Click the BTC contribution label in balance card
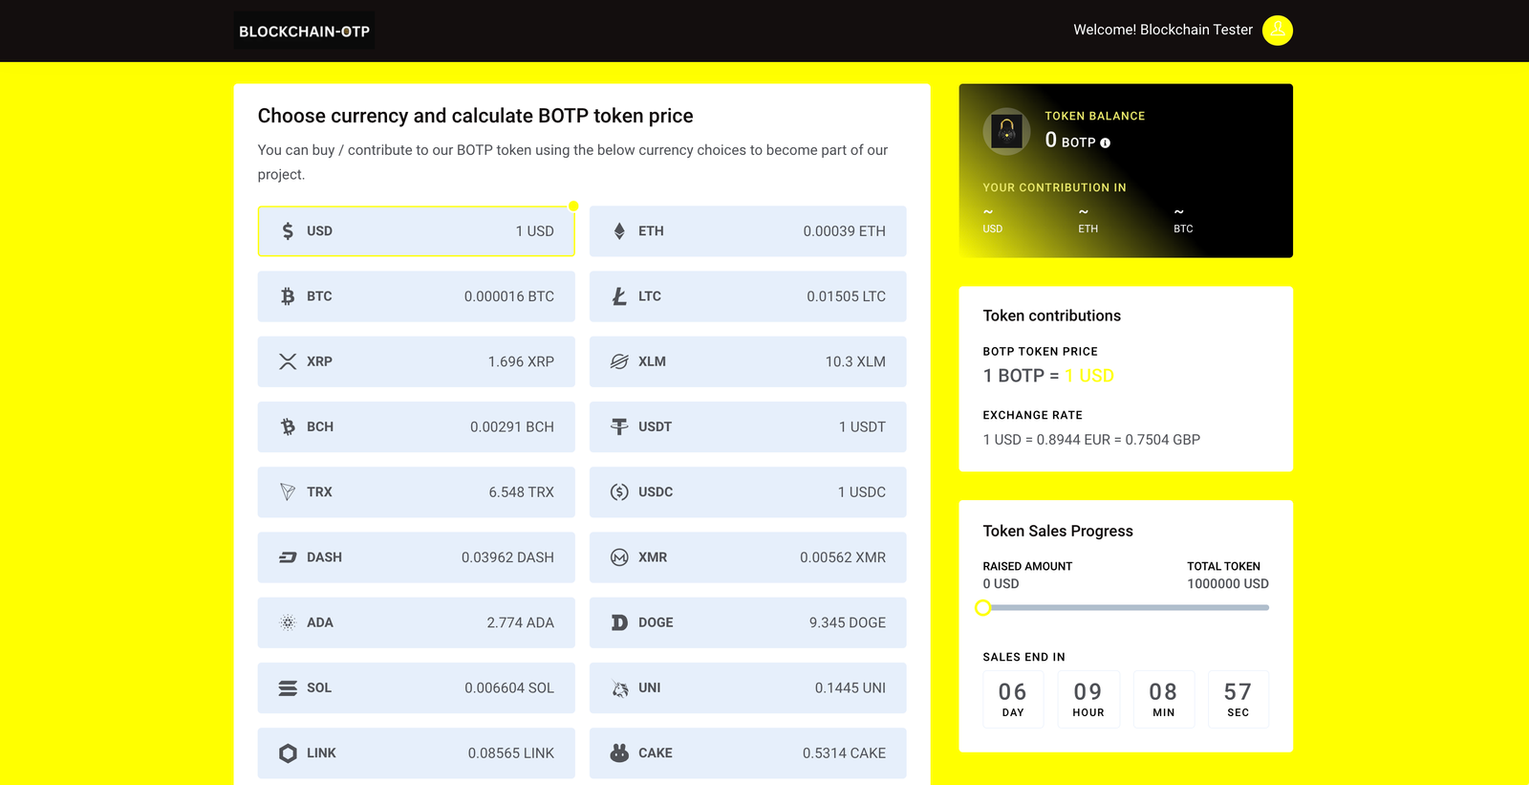Image resolution: width=1529 pixels, height=785 pixels. click(1183, 229)
